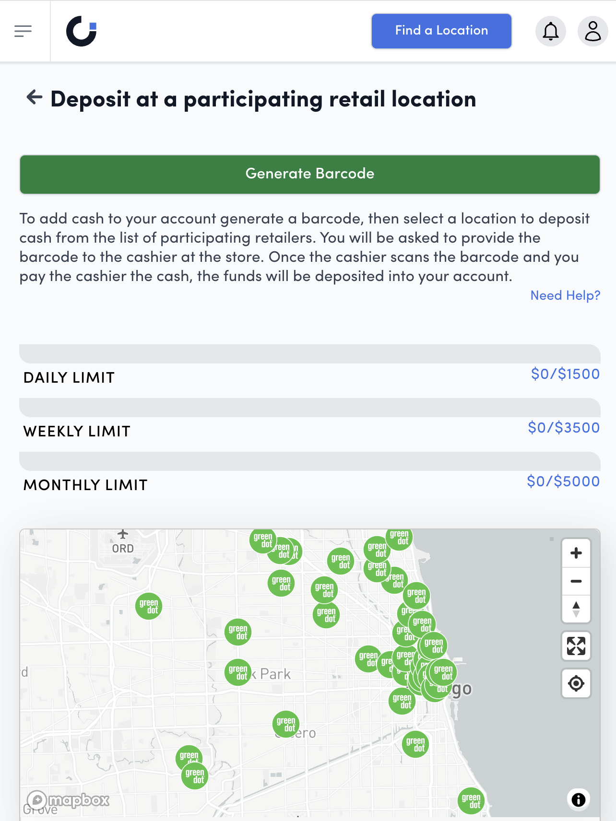Open the map info icon
Viewport: 616px width, 821px height.
click(578, 798)
